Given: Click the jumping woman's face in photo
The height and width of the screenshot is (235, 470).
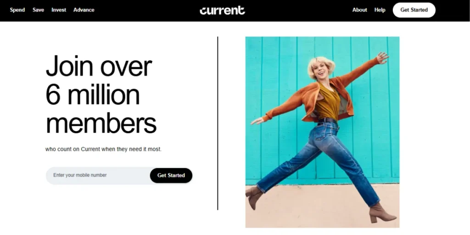Looking at the screenshot, I should click(321, 70).
